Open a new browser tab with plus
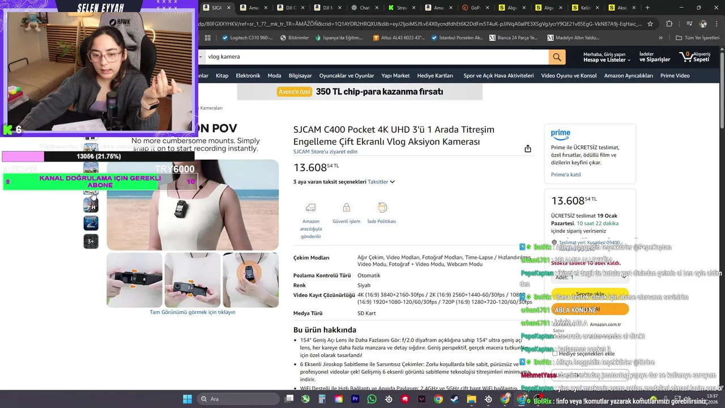 (x=647, y=8)
